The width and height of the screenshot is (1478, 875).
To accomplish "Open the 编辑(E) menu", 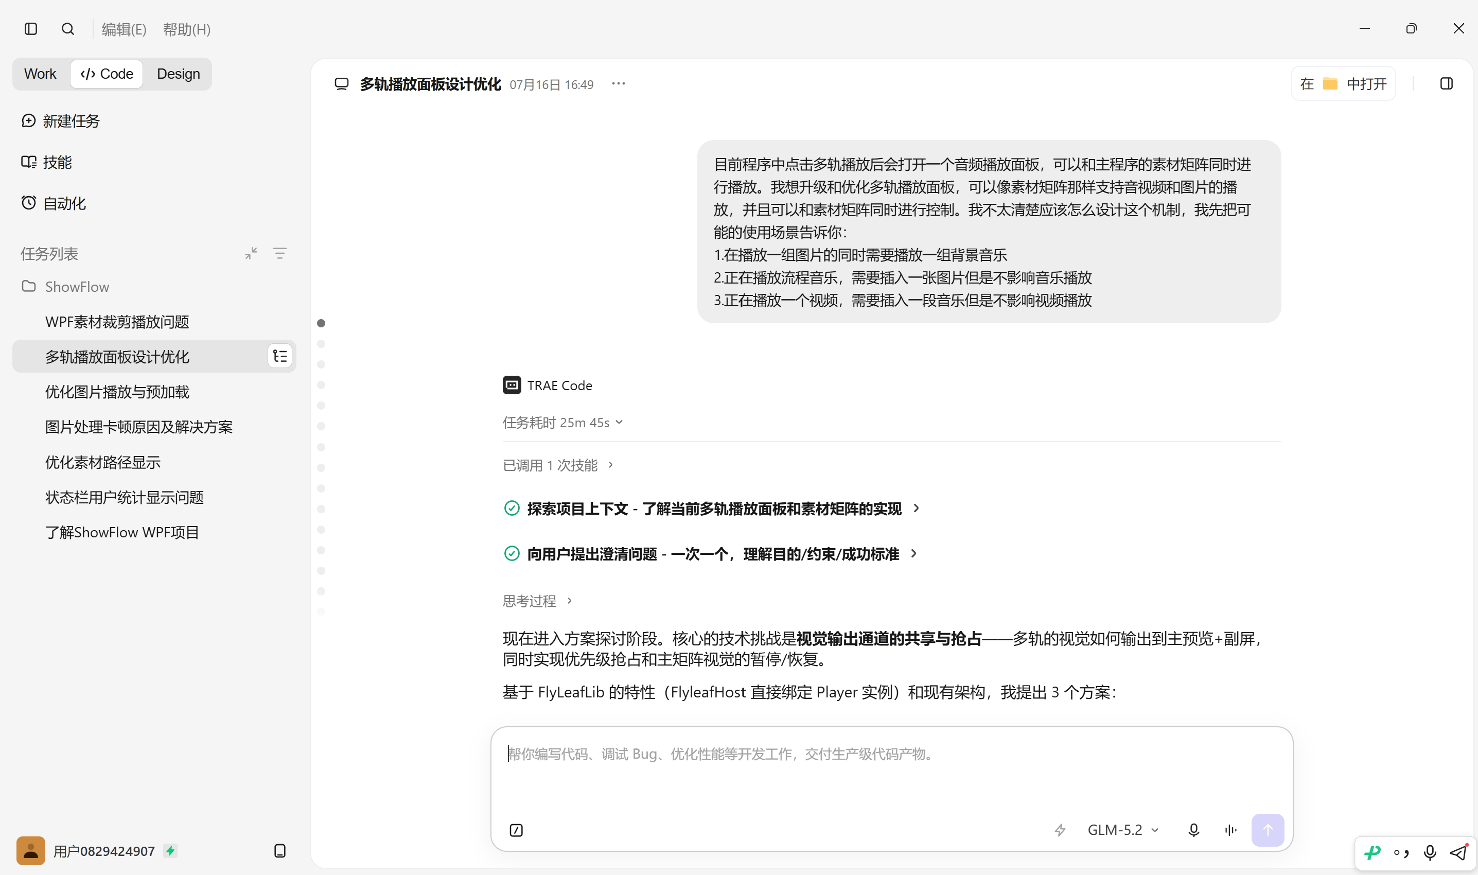I will 124,29.
